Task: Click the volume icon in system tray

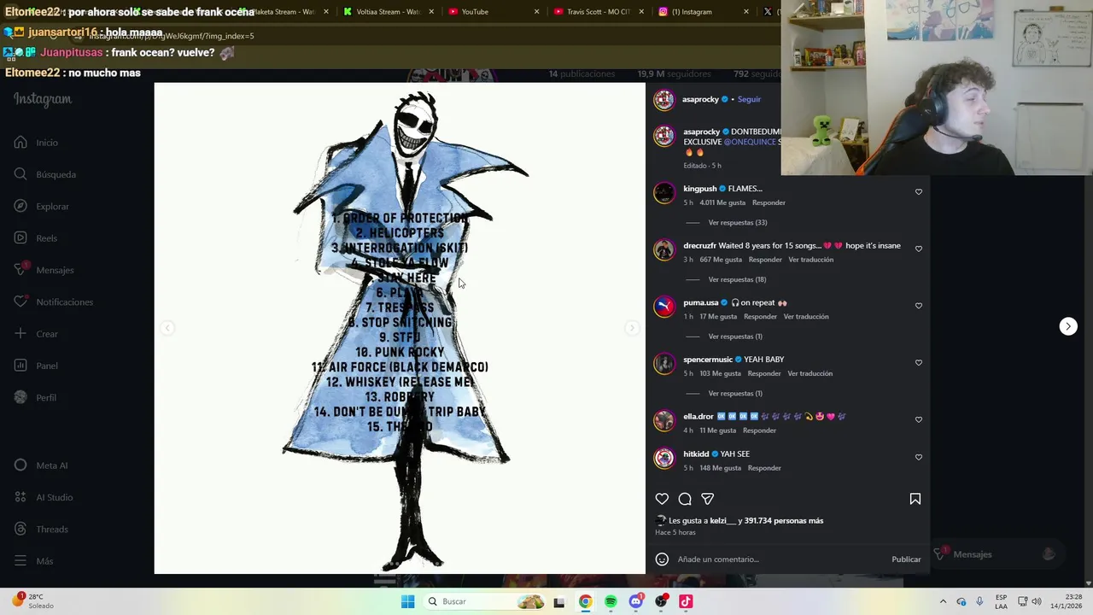Action: (x=1037, y=602)
